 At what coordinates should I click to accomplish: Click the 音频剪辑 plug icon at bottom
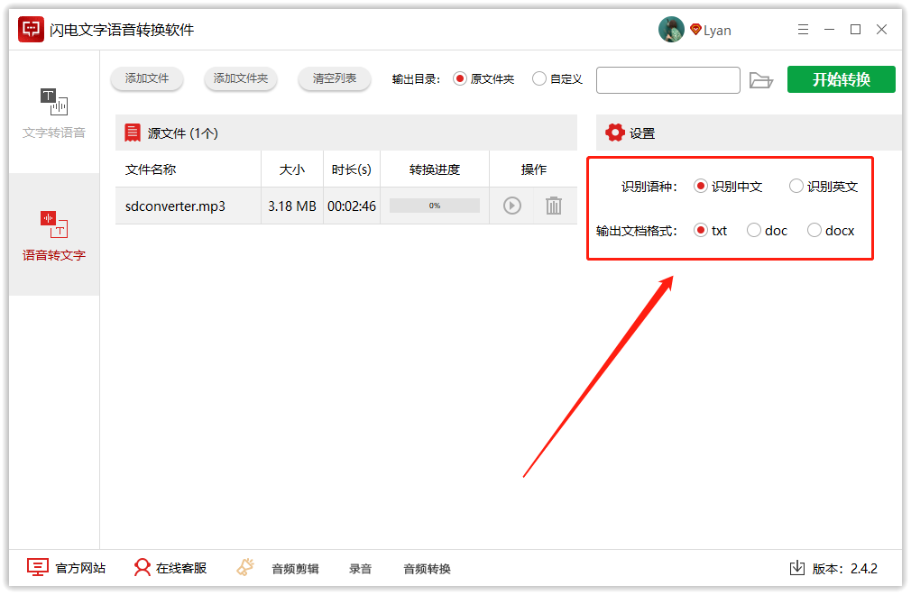(244, 568)
